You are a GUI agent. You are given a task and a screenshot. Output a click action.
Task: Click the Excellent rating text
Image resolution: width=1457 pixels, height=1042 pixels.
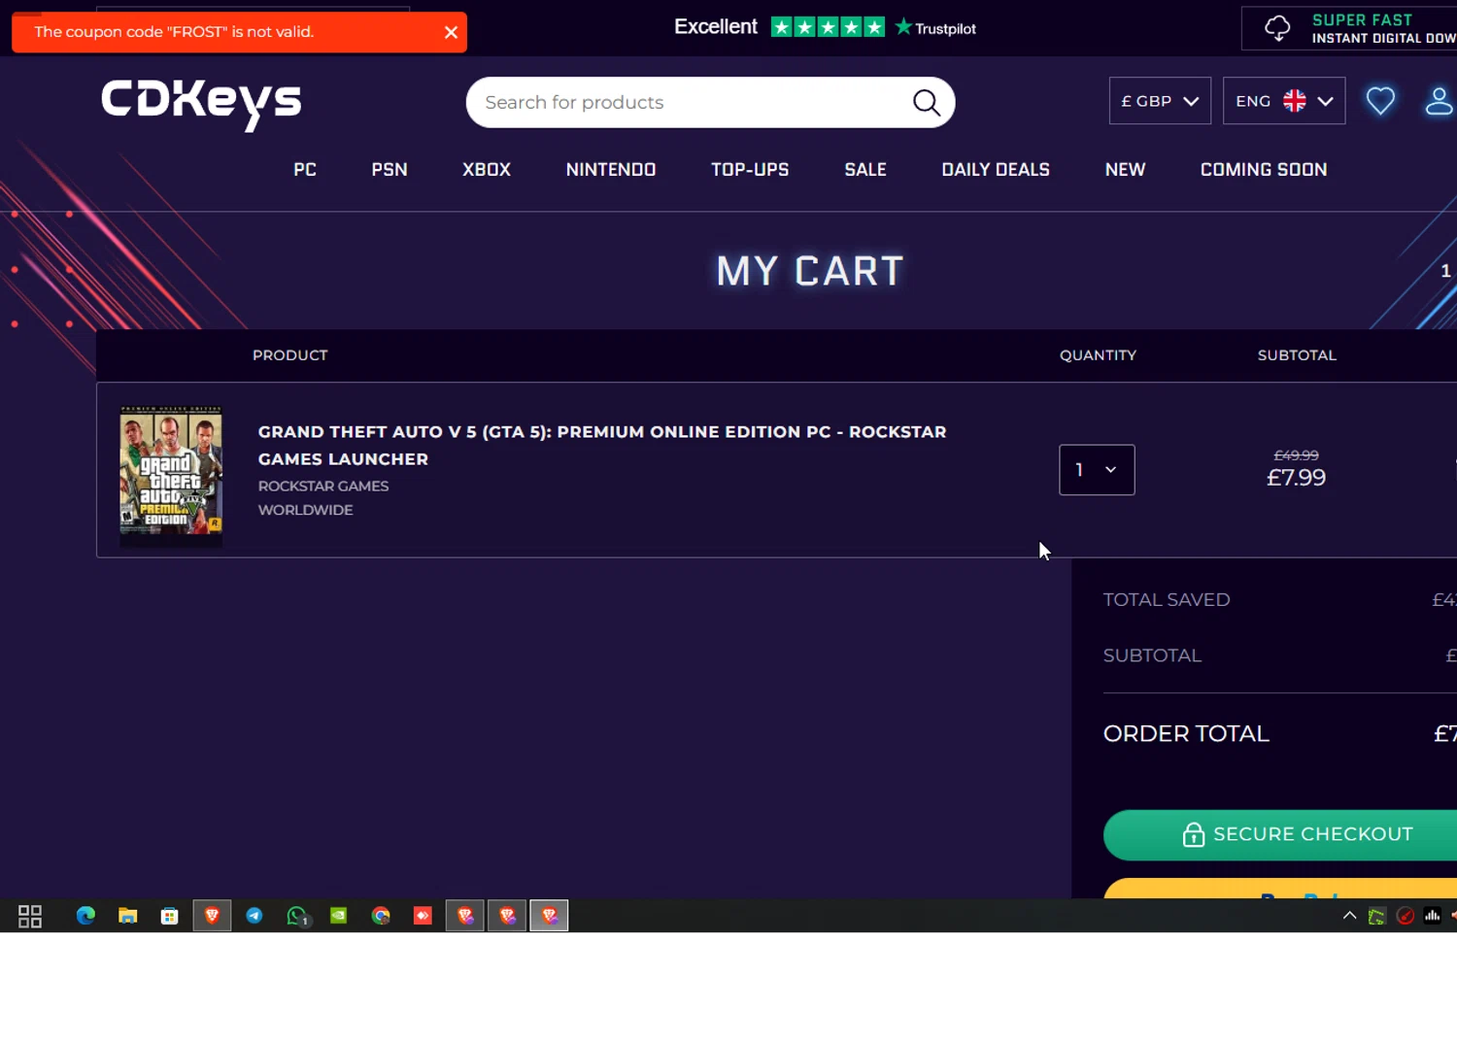[x=716, y=27]
